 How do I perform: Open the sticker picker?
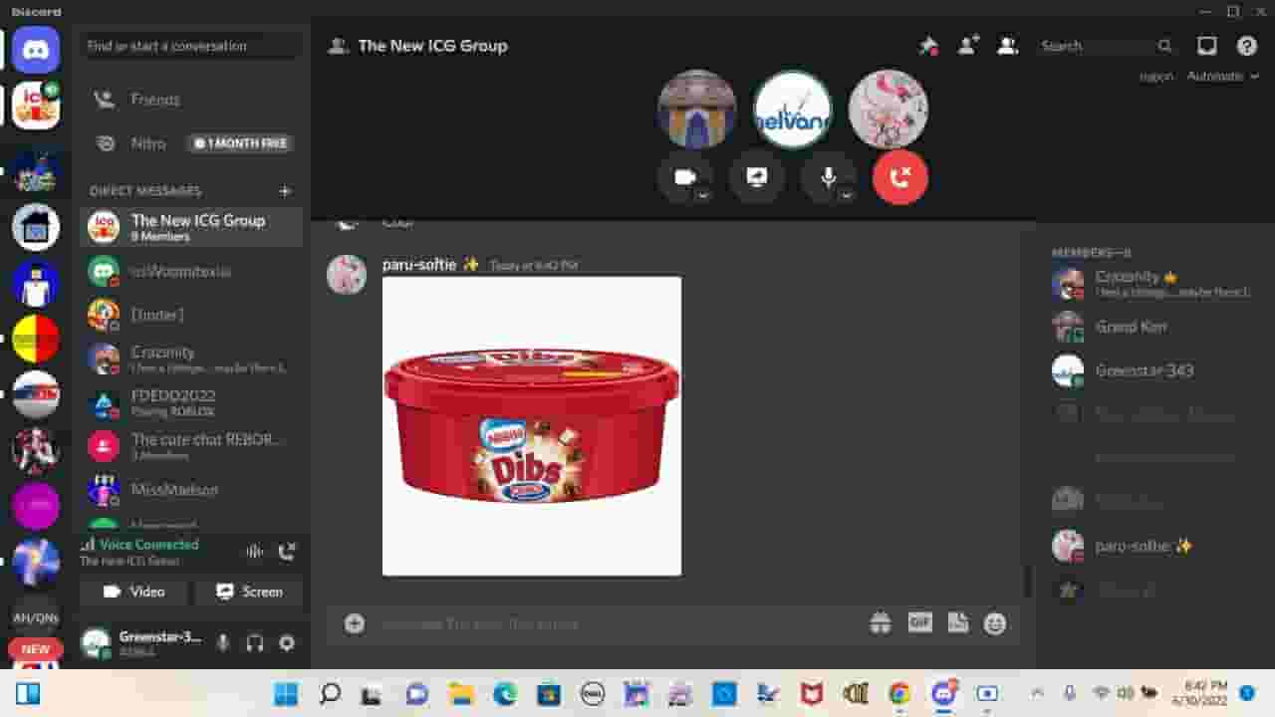tap(958, 623)
